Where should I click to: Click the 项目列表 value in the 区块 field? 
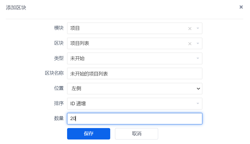click(80, 43)
